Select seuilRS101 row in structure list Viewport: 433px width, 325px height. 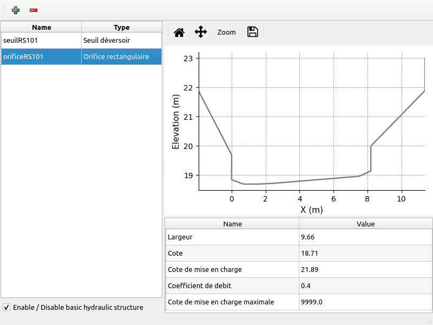(41, 41)
